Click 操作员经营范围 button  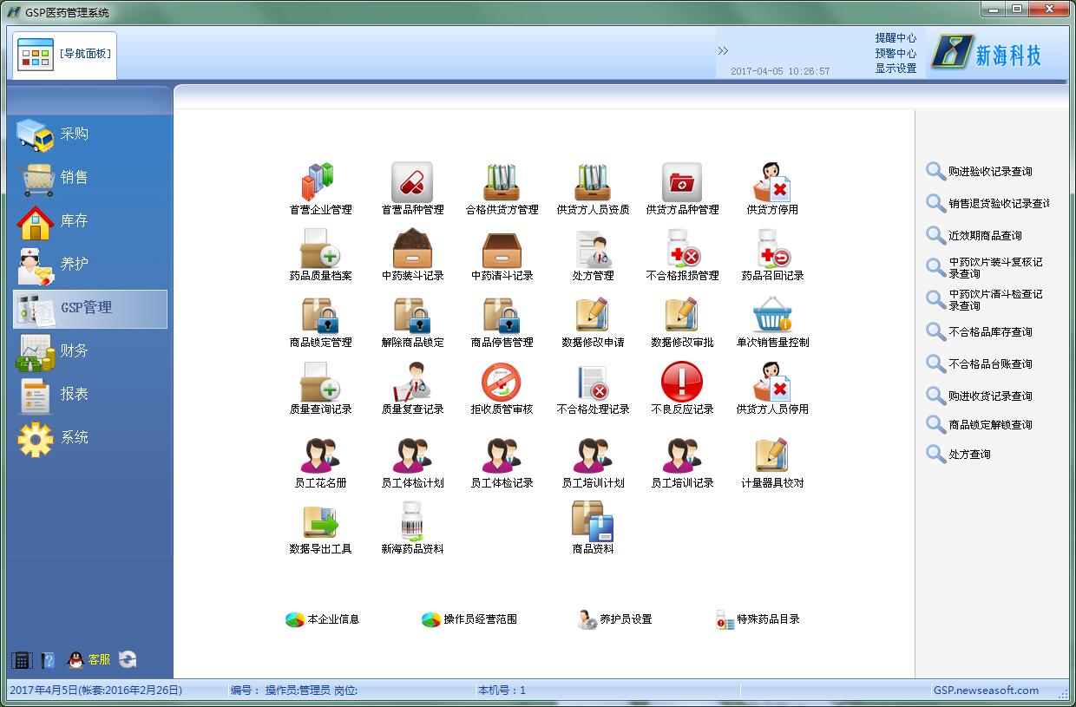[469, 619]
